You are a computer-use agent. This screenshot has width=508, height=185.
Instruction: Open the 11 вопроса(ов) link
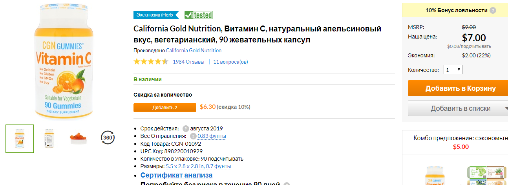[x=230, y=62]
